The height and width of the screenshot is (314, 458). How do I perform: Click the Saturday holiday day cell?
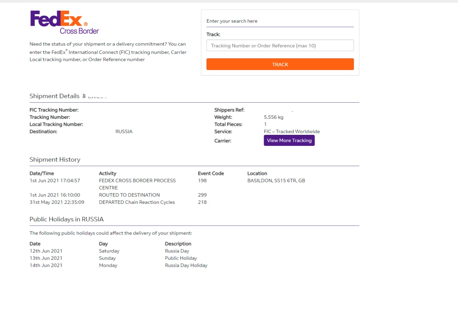109,251
